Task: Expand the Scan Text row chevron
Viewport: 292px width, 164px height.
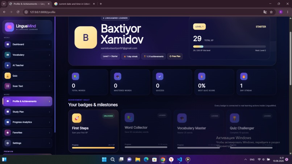Action: click(49, 86)
